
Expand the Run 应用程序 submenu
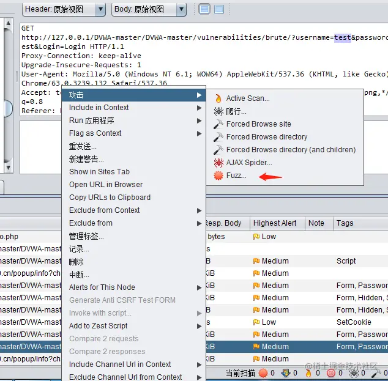coord(199,120)
